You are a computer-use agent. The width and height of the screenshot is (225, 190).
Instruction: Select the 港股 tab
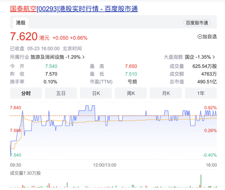[21, 23]
